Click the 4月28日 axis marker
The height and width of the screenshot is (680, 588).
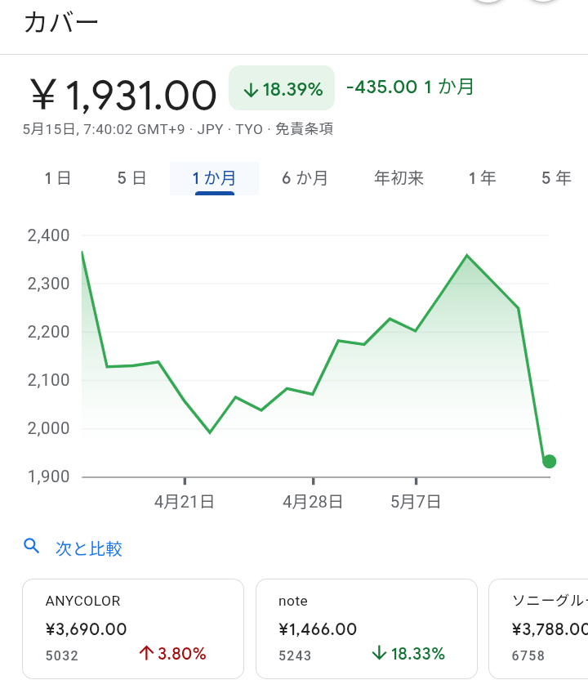coord(313,501)
